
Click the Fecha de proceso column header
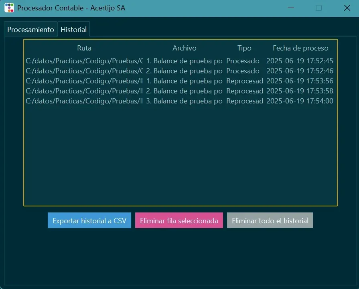(x=300, y=48)
